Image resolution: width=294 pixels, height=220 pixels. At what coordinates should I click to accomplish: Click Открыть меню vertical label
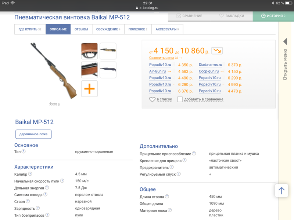[x=285, y=65]
